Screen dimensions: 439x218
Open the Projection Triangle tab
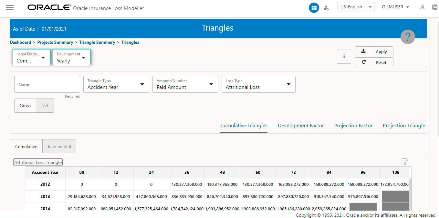(404, 126)
